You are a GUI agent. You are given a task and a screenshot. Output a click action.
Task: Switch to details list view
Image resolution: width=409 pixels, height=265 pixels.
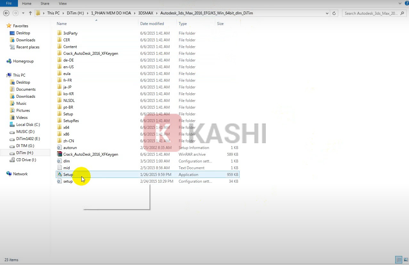[x=398, y=260]
